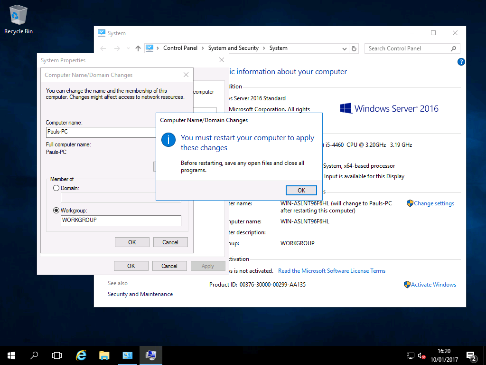Image resolution: width=486 pixels, height=365 pixels.
Task: Select Control Panel breadcrumb
Action: pos(180,48)
